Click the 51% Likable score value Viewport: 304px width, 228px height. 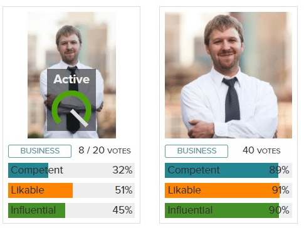point(123,190)
